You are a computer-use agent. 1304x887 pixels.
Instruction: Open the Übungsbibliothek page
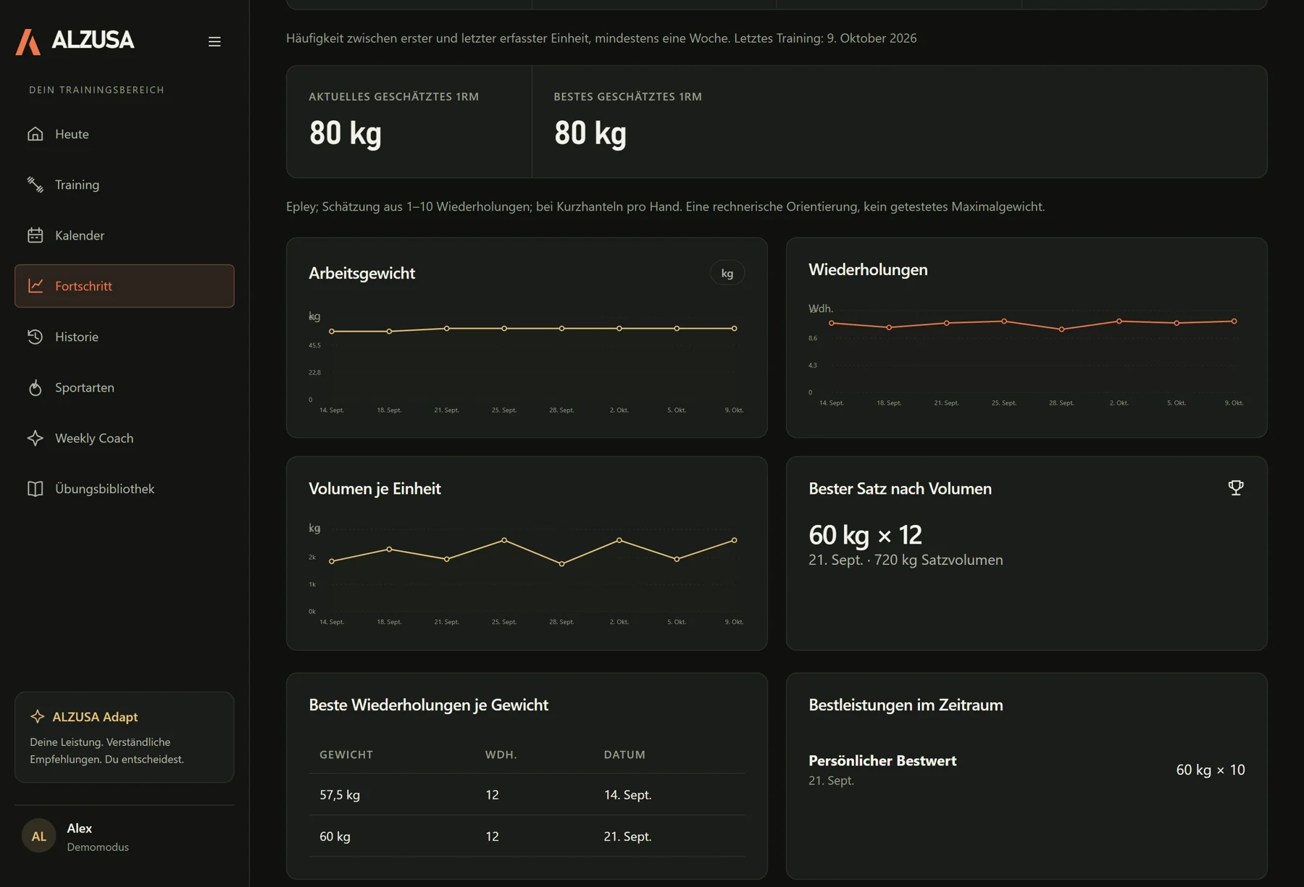point(125,489)
